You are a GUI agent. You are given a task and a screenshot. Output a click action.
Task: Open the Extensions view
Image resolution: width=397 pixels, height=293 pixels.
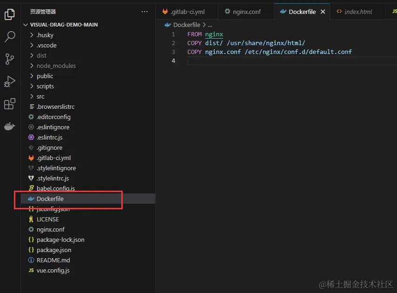click(10, 104)
